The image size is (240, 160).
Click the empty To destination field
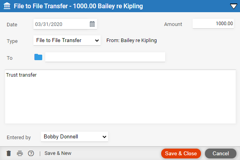[x=105, y=57]
